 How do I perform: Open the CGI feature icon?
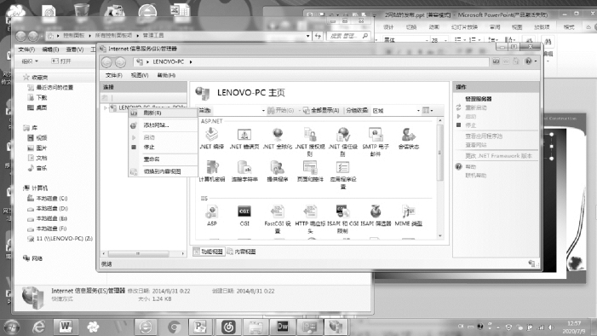(244, 216)
